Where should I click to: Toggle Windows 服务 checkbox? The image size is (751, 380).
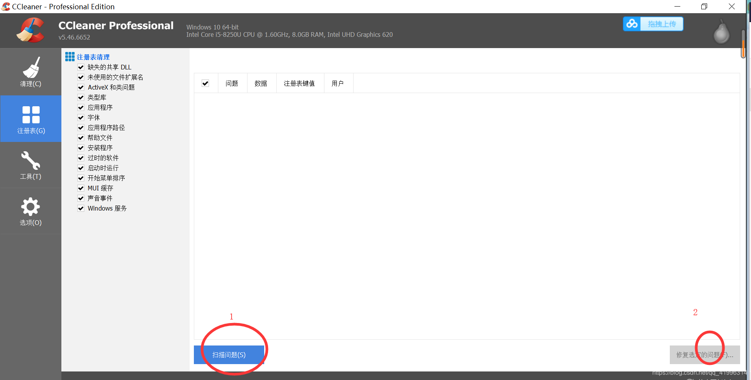pyautogui.click(x=81, y=208)
